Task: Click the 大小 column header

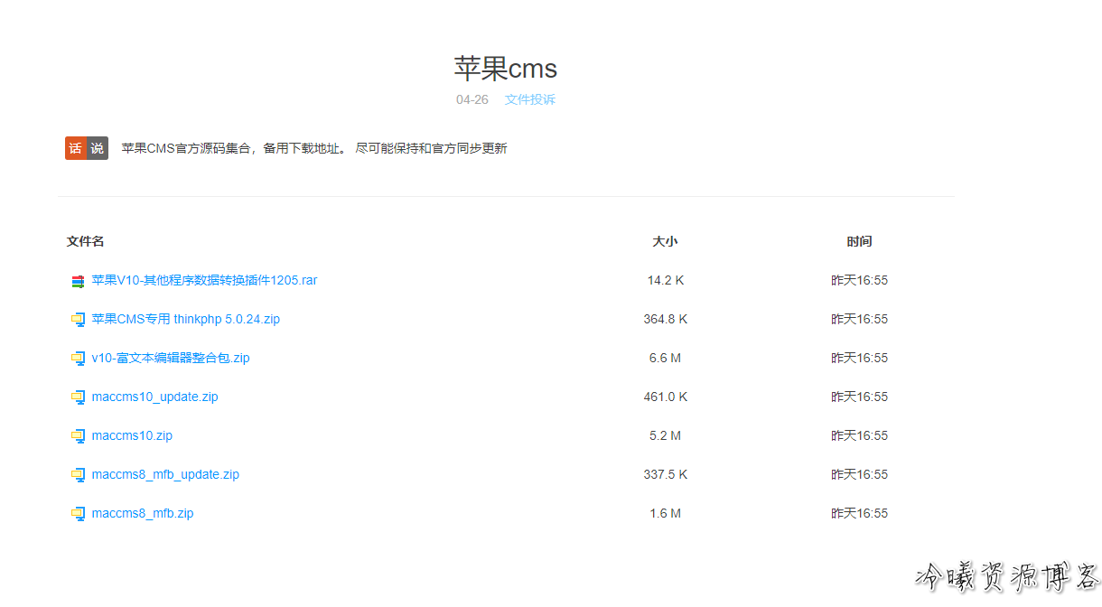Action: [665, 241]
